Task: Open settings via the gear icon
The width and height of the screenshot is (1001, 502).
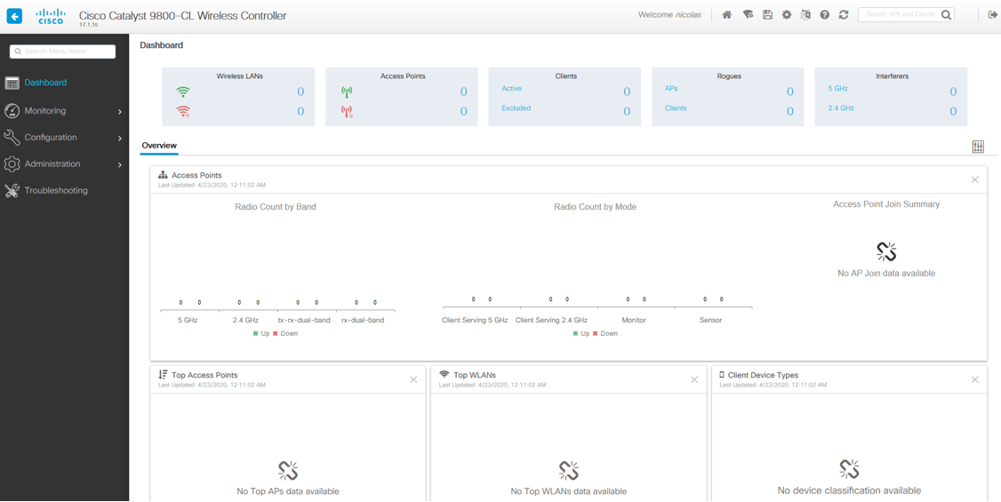Action: point(787,15)
